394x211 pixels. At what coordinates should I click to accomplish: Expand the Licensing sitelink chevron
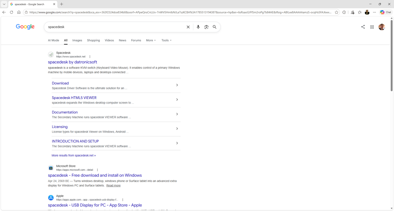click(x=177, y=128)
